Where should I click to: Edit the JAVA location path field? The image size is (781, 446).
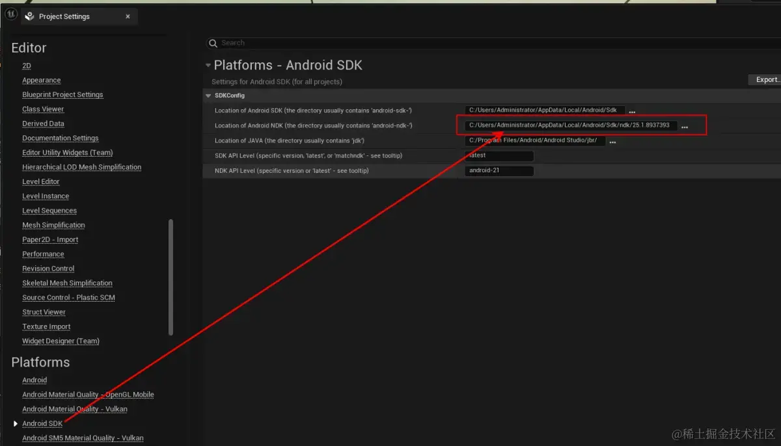[x=535, y=140]
